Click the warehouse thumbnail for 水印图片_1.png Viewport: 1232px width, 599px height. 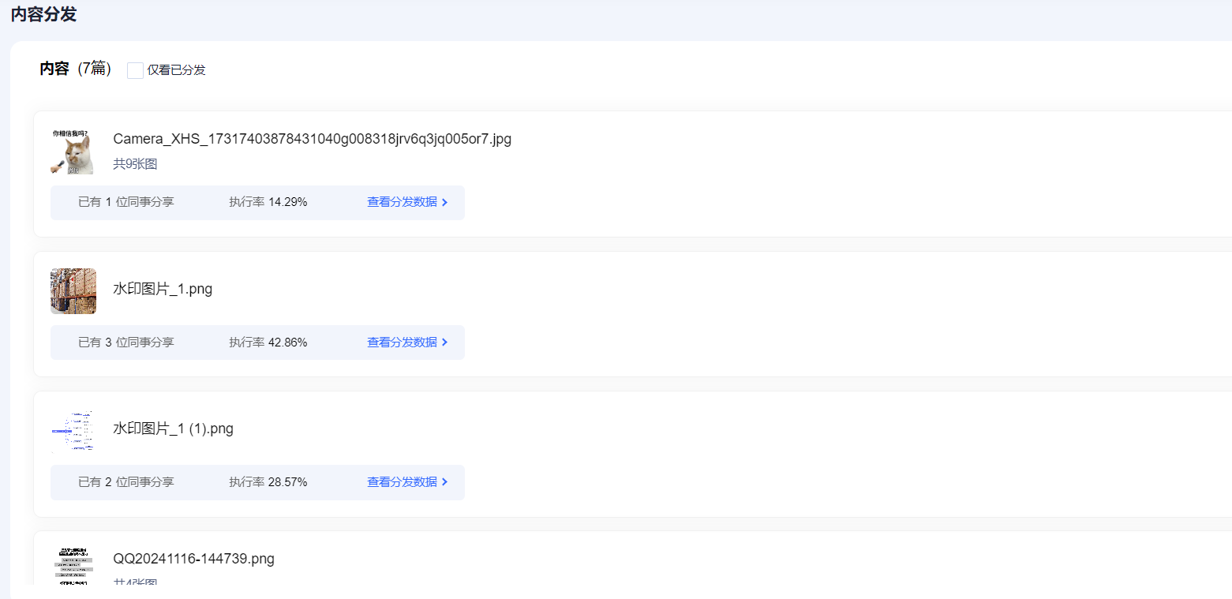click(73, 291)
